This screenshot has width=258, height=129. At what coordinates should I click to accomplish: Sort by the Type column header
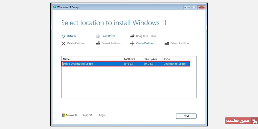coord(176,59)
